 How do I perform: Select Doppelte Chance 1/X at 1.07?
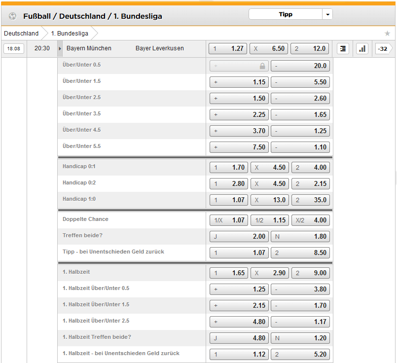tap(229, 220)
